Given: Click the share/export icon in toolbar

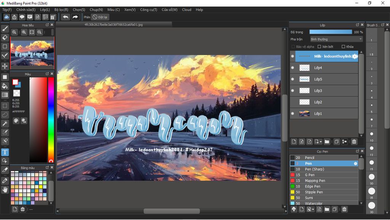Looking at the screenshot, I should click(14, 17).
